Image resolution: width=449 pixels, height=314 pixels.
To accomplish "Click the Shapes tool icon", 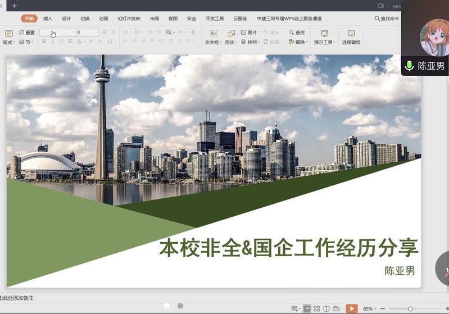I will [x=230, y=37].
